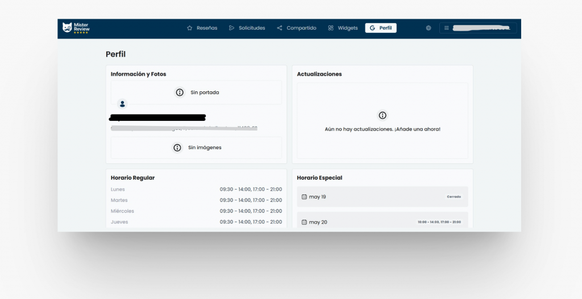582x299 pixels.
Task: Open the Reseñas tab
Action: (202, 28)
